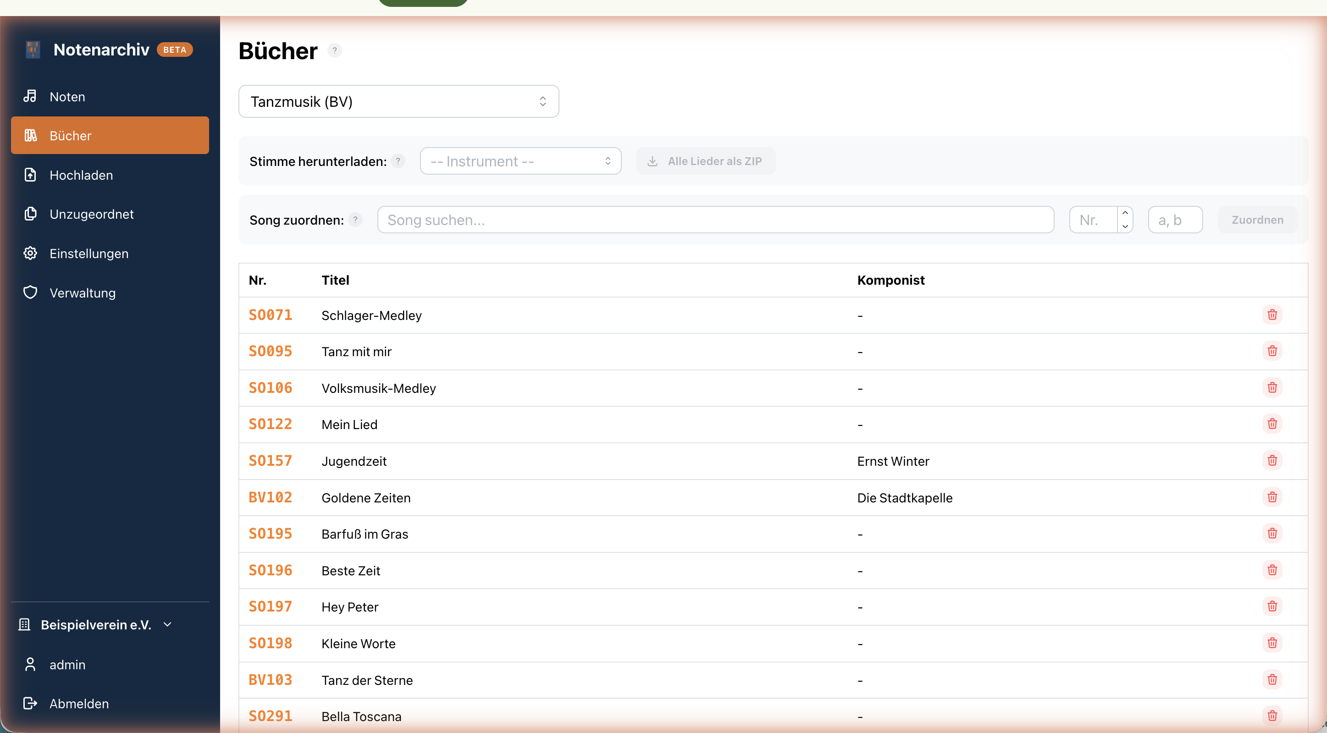Screen dimensions: 1327x733
Task: Click trash icon next to Hey Peter
Action: point(1272,606)
